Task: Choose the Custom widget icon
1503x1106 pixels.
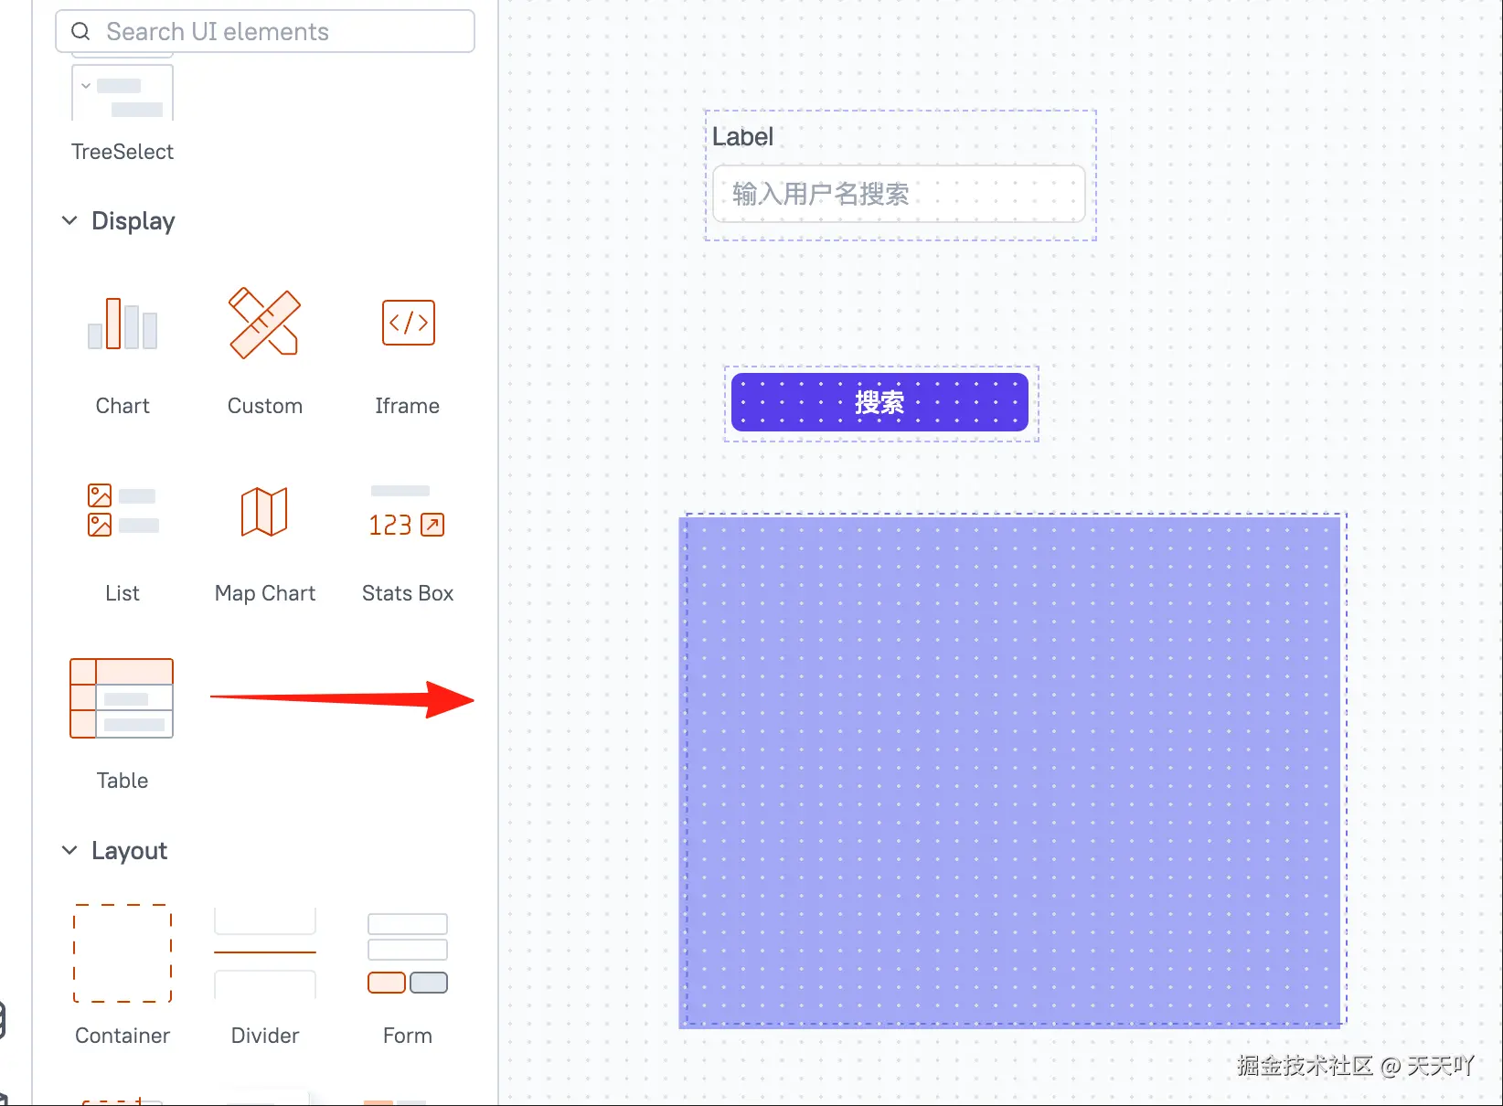Action: point(264,324)
